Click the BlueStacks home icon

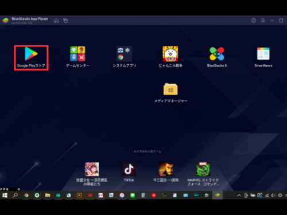(x=56, y=21)
